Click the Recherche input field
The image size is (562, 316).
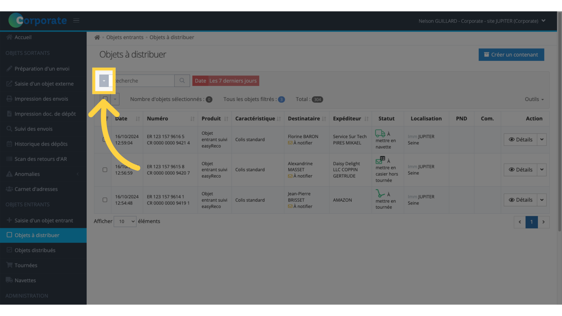click(x=142, y=81)
